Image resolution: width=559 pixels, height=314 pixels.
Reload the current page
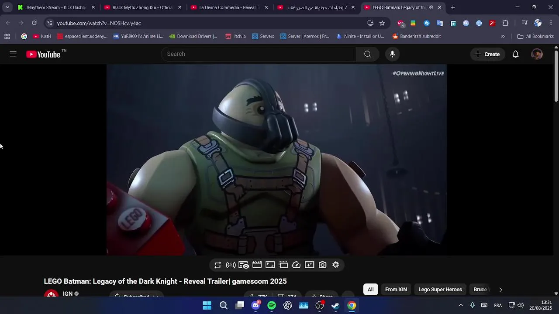[x=34, y=23]
